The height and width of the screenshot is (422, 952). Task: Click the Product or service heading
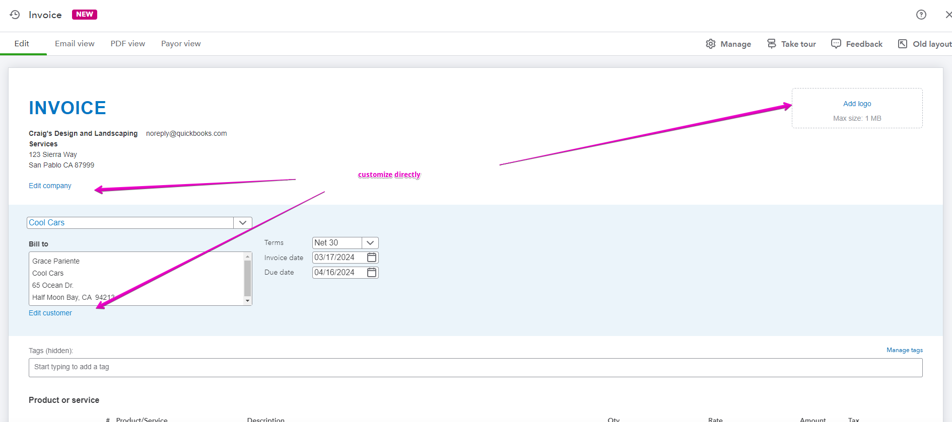(64, 400)
